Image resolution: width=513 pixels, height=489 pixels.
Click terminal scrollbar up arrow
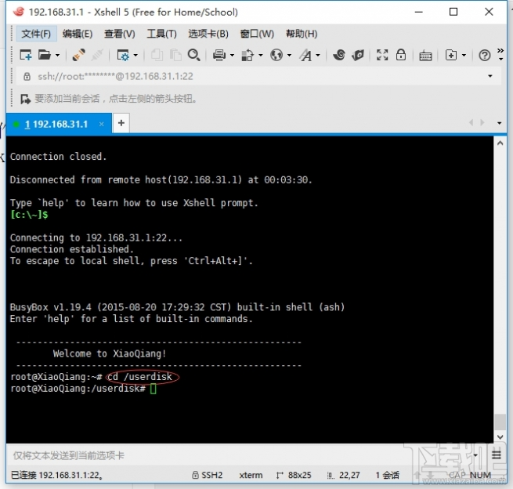point(500,143)
